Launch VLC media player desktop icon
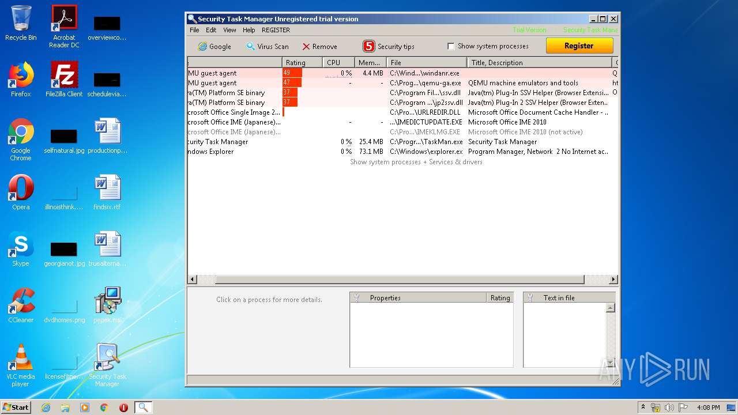738x415 pixels. pos(21,365)
